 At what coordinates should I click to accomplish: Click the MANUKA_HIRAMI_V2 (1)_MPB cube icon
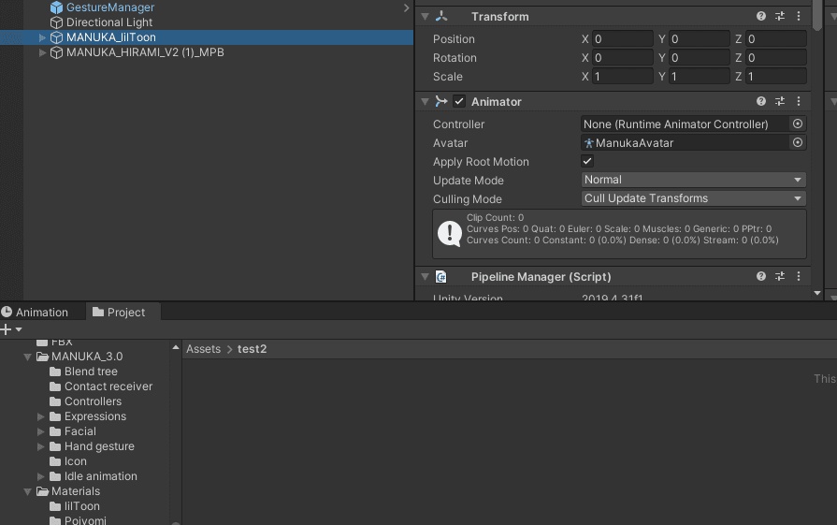[x=57, y=52]
